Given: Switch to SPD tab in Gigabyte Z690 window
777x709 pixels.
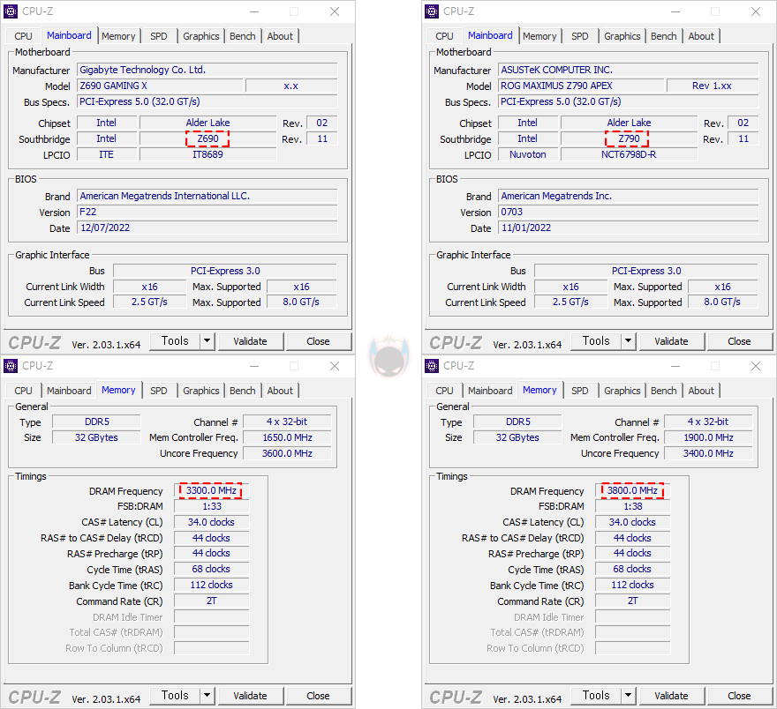Looking at the screenshot, I should click(x=158, y=36).
